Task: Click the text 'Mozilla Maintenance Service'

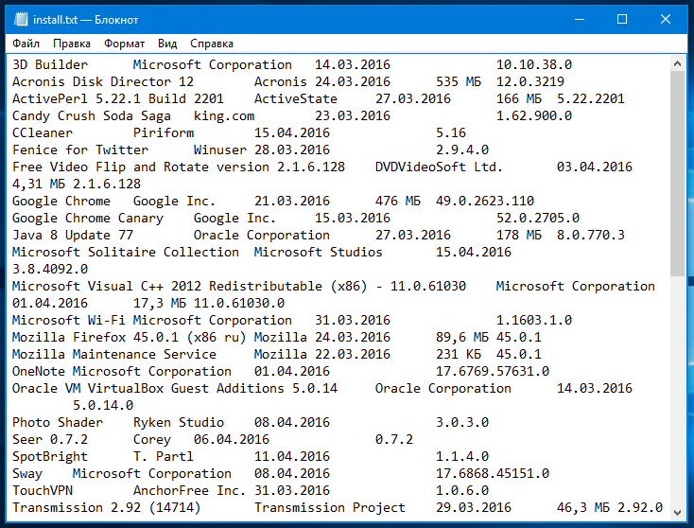Action: coord(114,354)
